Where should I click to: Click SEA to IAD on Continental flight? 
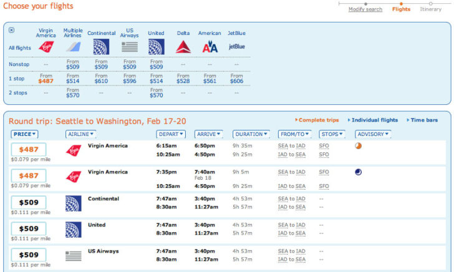[x=292, y=199]
